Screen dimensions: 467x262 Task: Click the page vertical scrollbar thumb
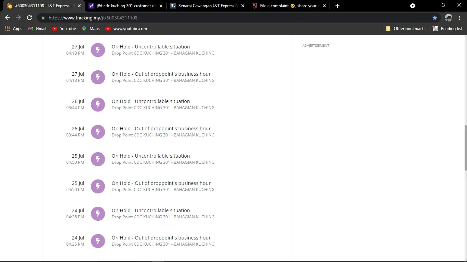465,148
